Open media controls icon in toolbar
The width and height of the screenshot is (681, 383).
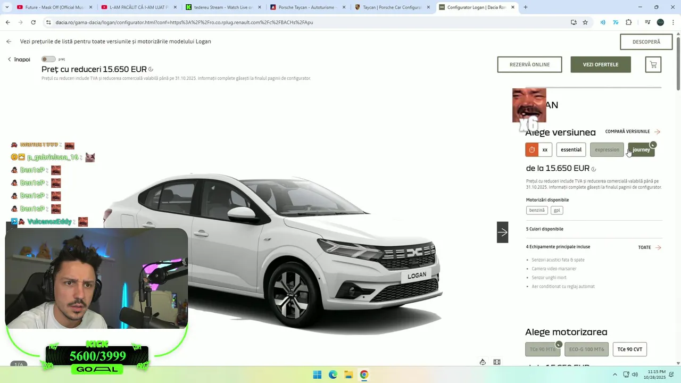click(647, 22)
